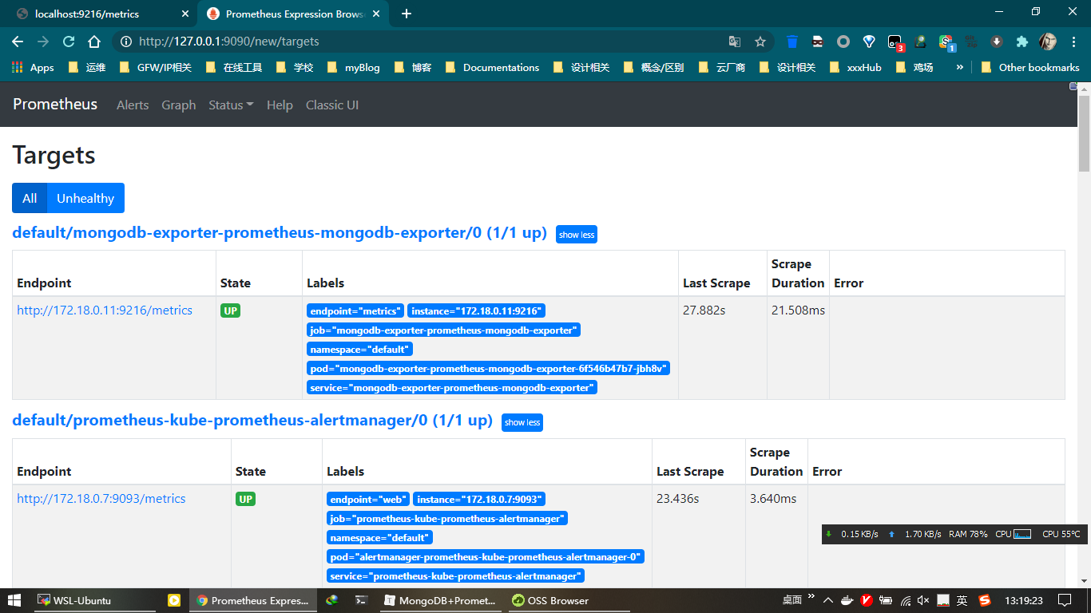Open a new browser tab
1091x613 pixels.
tap(406, 14)
